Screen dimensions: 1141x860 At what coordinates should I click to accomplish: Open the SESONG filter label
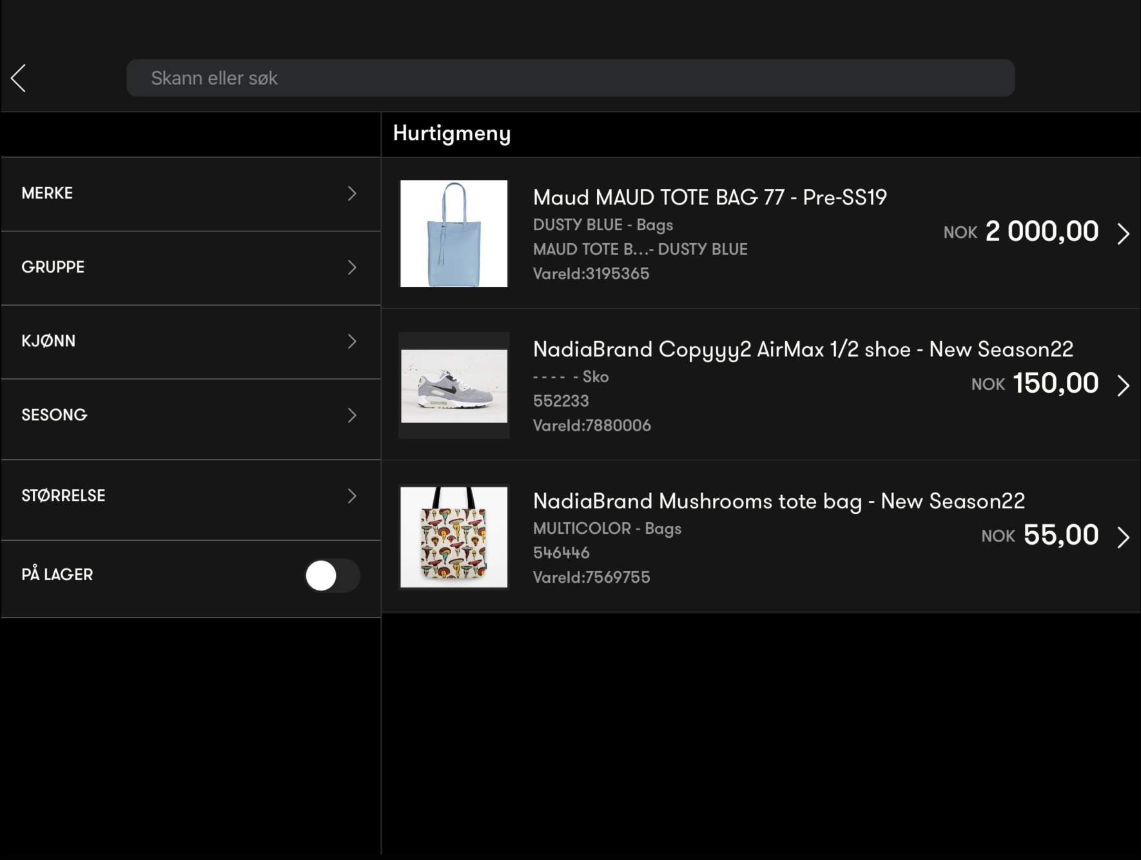[54, 415]
